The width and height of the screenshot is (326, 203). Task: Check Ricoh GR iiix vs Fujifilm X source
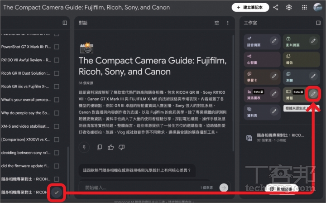click(x=56, y=87)
